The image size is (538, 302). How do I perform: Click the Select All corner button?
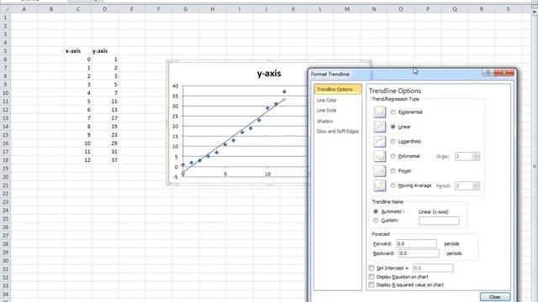5,9
